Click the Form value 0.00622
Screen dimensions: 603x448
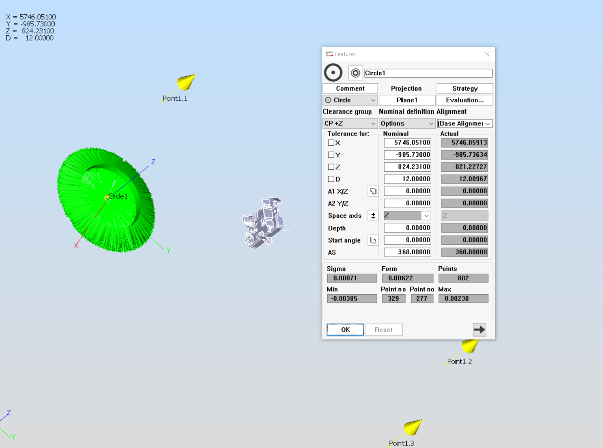point(408,278)
